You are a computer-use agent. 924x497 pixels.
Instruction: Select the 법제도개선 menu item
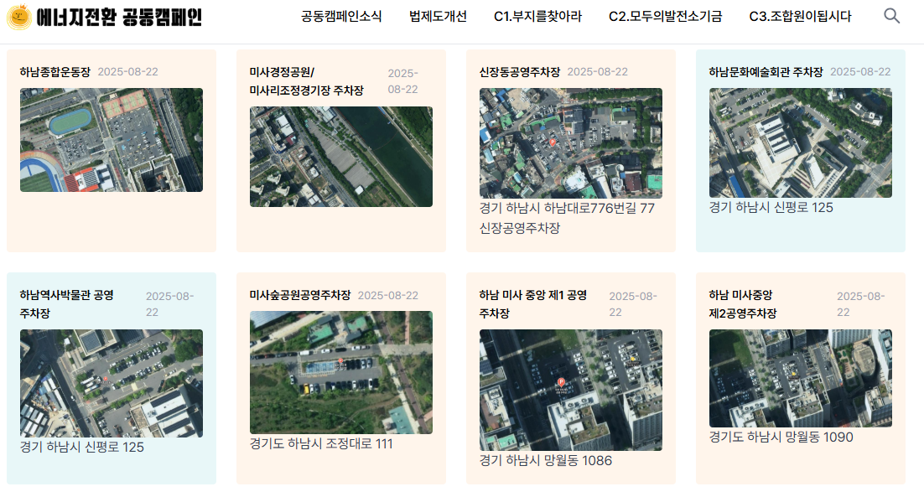[x=438, y=17]
